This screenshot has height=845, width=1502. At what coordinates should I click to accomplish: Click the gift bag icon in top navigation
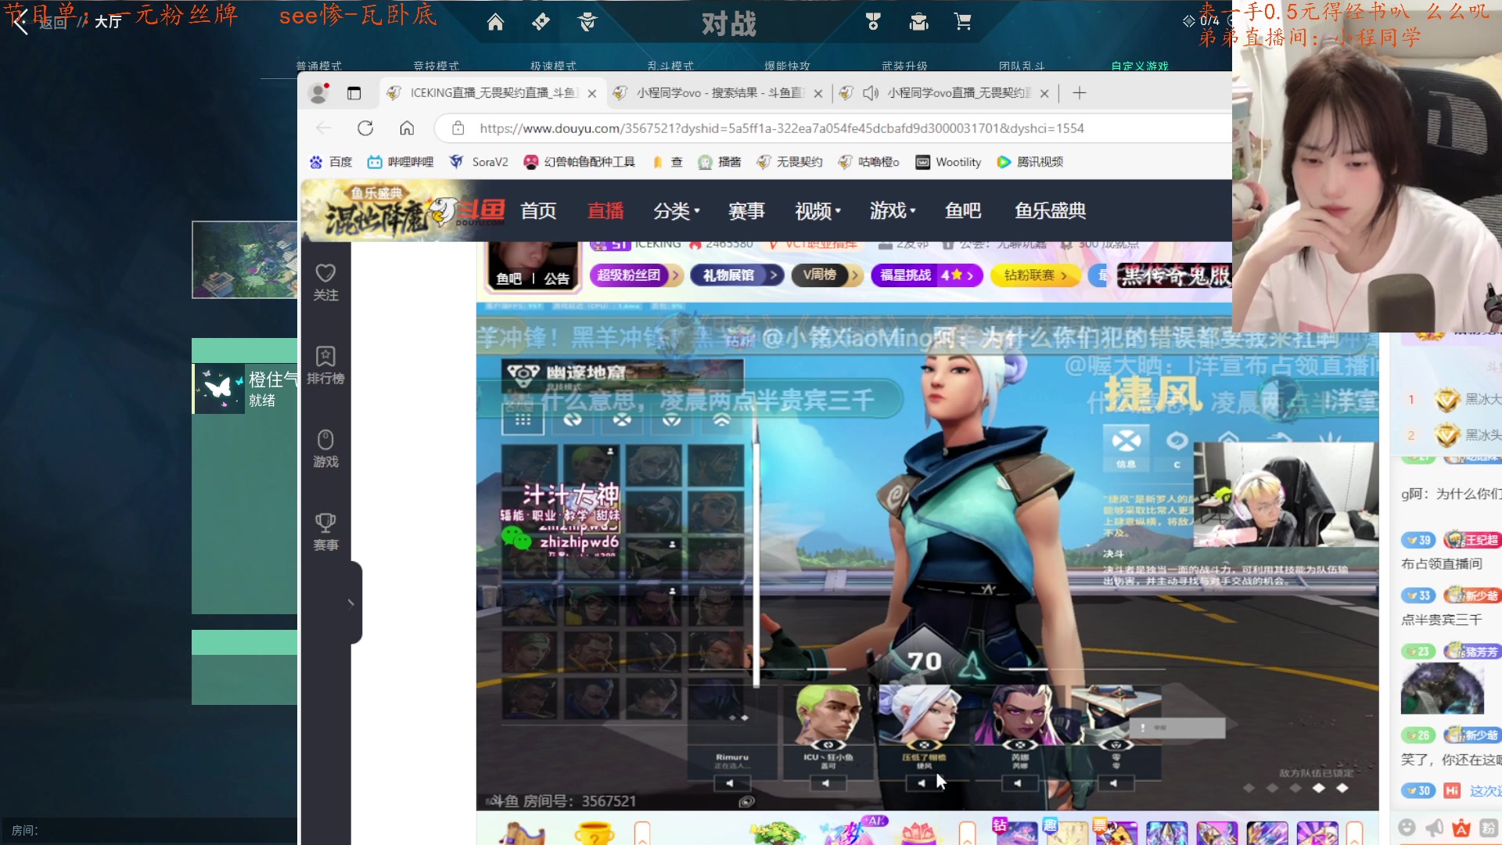pyautogui.click(x=917, y=22)
